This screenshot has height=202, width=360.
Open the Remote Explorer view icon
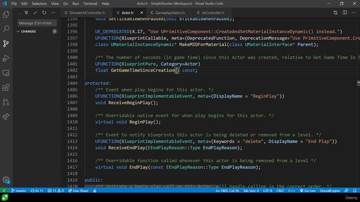point(6,73)
